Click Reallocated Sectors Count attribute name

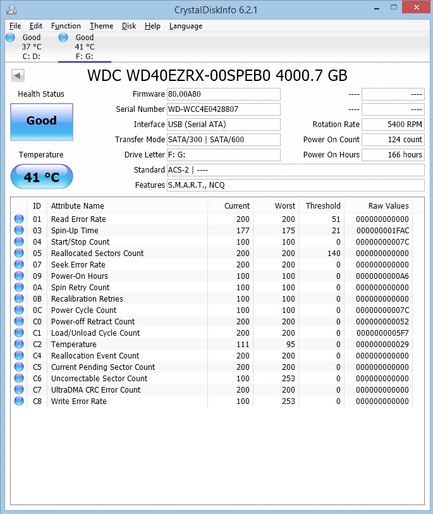pos(97,253)
